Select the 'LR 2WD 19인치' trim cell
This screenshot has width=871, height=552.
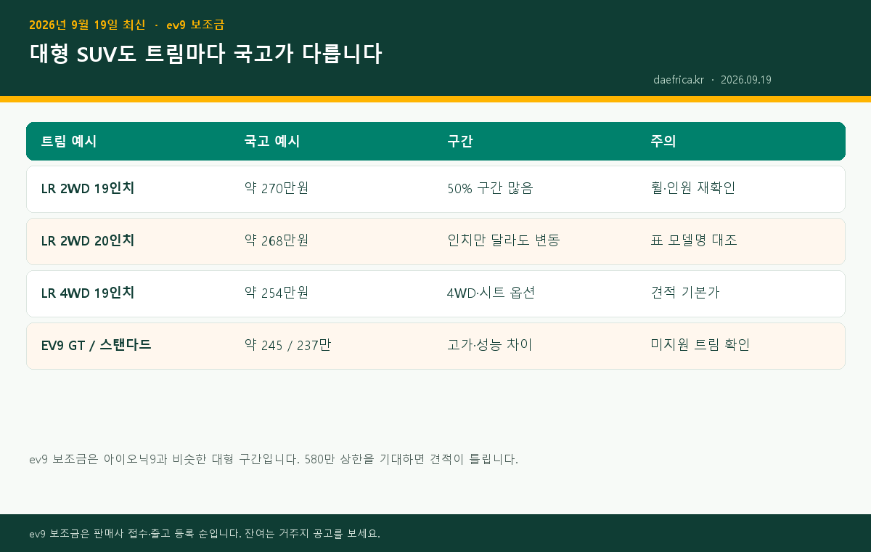pos(88,188)
